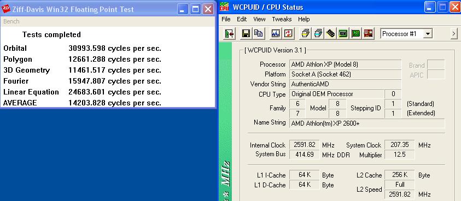
Task: Click the Ziff-Davis ZD title bar icon
Action: (x=6, y=9)
